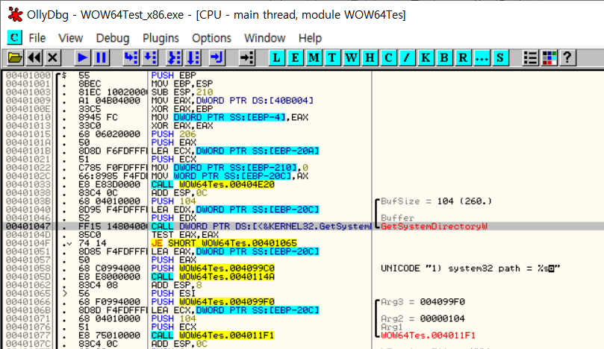
Task: Click UNICODE system32 path comment
Action: 470,268
